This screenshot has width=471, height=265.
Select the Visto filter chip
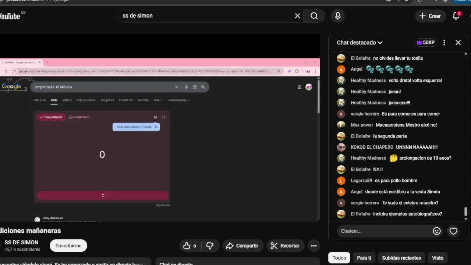coord(438,258)
